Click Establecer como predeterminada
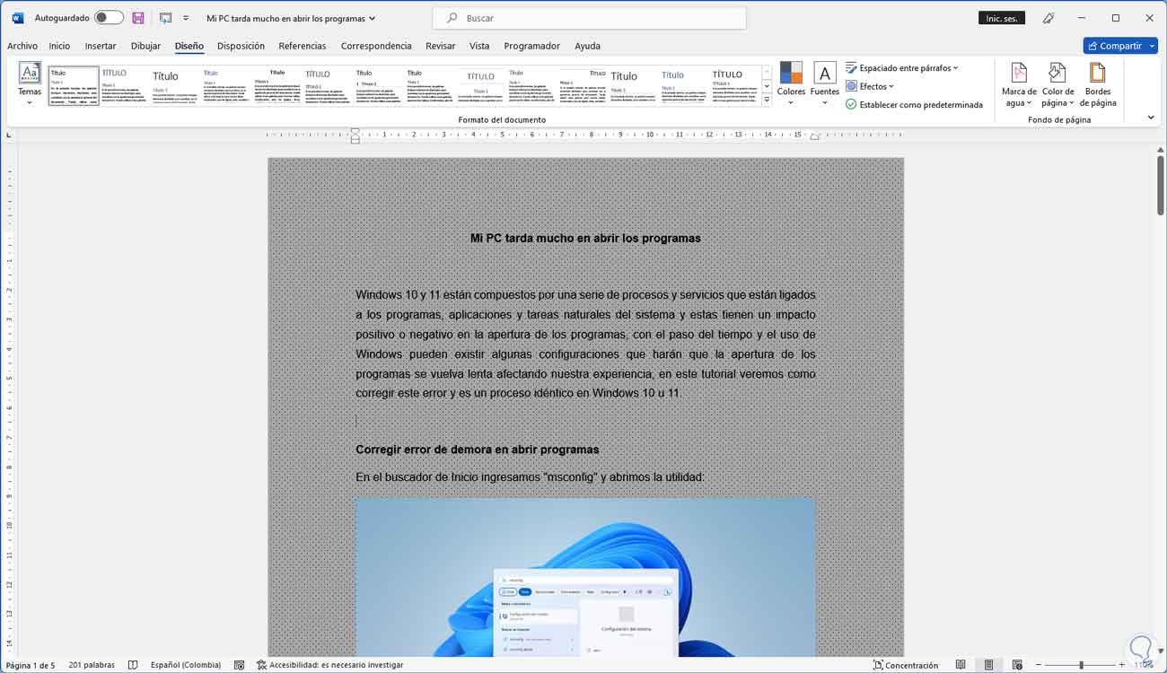This screenshot has width=1167, height=673. (914, 104)
